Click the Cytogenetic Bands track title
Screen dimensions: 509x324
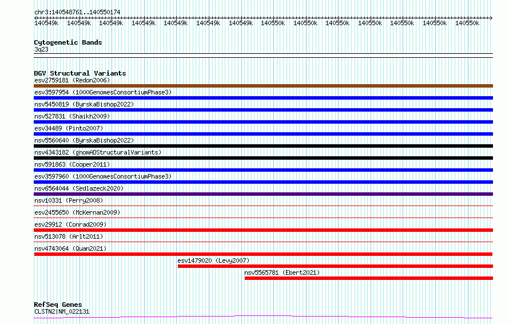[68, 42]
